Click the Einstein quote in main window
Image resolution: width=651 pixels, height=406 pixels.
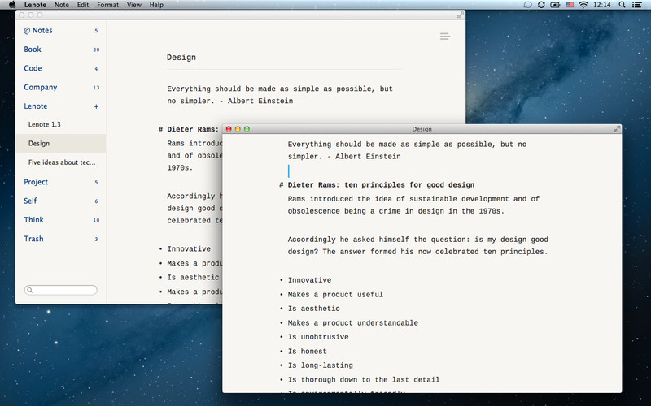point(280,95)
